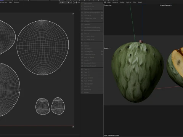
Task: Apply Boundary to Quad
Action: [92, 66]
